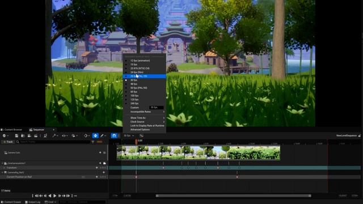Image resolution: width=363 pixels, height=204 pixels.
Task: Add a key on Current Position on Rail
Action: click(97, 177)
